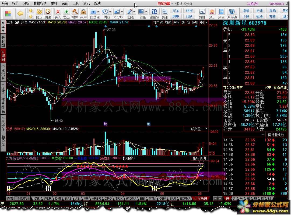291x215 pixels.
Task: Open the 指数 index button
Action: click(246, 10)
